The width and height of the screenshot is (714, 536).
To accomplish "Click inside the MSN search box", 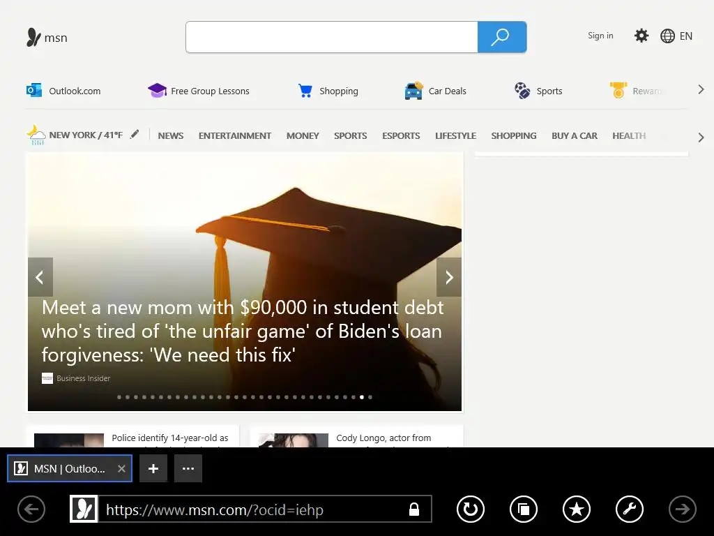I will pyautogui.click(x=331, y=37).
